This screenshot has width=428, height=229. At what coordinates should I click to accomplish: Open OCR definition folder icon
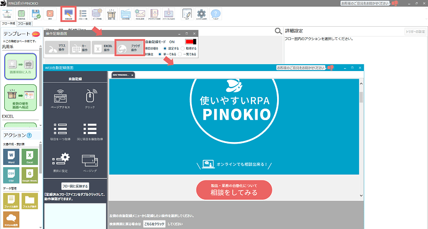coord(126,14)
